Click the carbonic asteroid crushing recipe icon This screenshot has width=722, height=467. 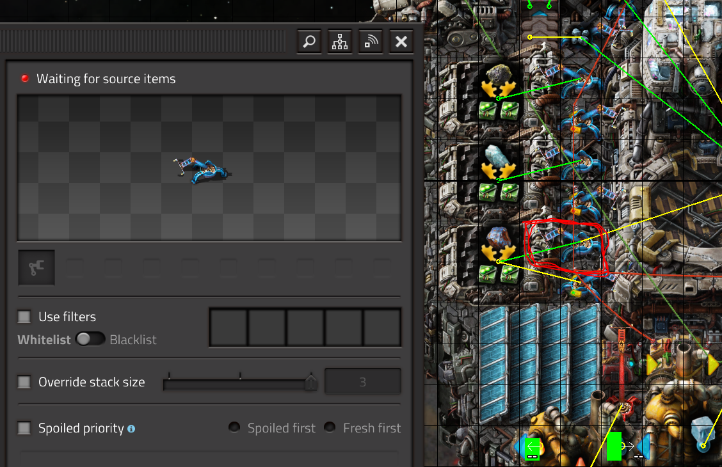click(498, 244)
